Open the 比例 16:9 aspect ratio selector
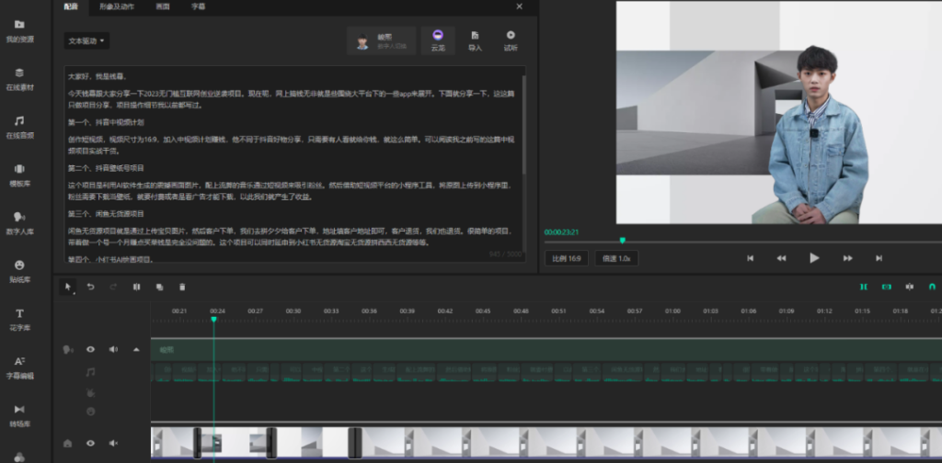Image resolution: width=942 pixels, height=463 pixels. [566, 258]
